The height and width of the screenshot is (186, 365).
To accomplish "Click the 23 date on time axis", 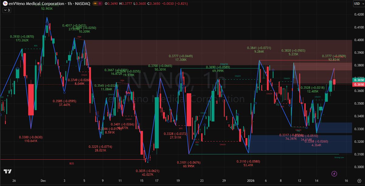I will tap(202, 180).
